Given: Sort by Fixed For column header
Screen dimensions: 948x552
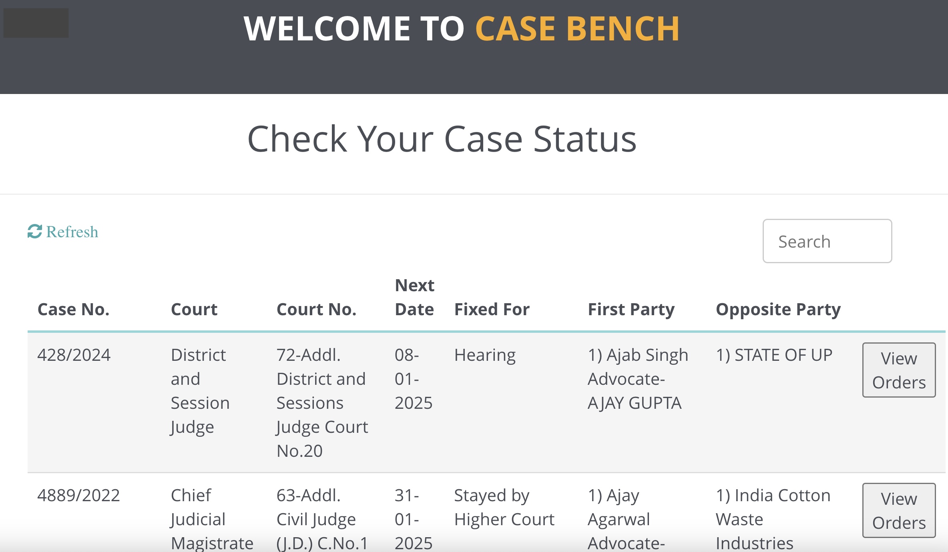Looking at the screenshot, I should [x=492, y=309].
